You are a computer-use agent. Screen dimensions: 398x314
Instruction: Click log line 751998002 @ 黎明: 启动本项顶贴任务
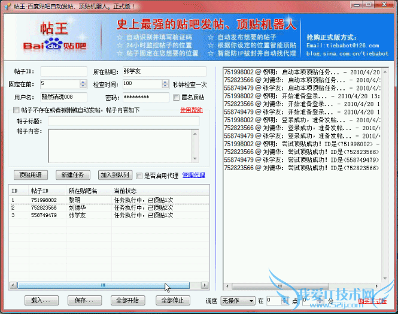coord(302,72)
